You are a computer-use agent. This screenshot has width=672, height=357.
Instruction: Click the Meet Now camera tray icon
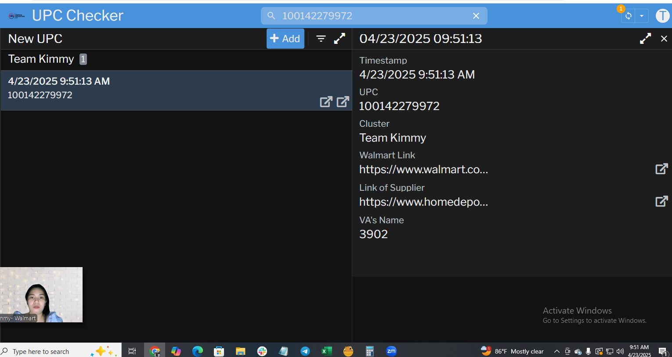click(x=567, y=351)
